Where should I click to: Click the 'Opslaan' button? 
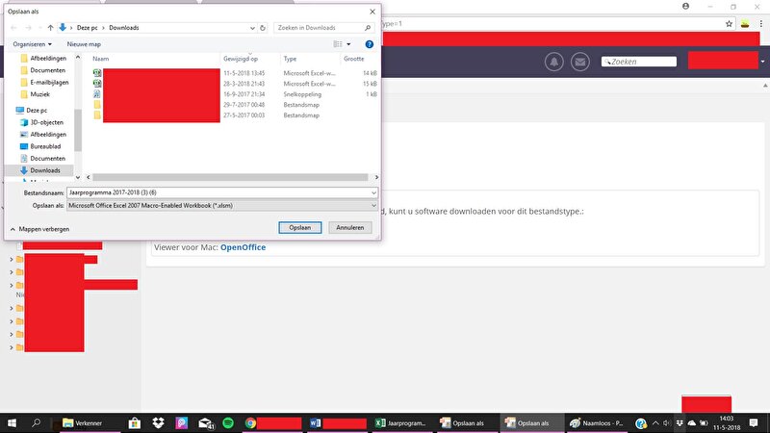pyautogui.click(x=300, y=228)
